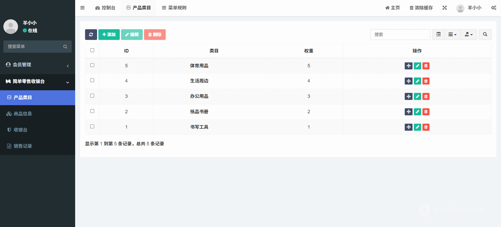
Task: Expand the 会员管理 sidebar menu
Action: click(x=38, y=65)
